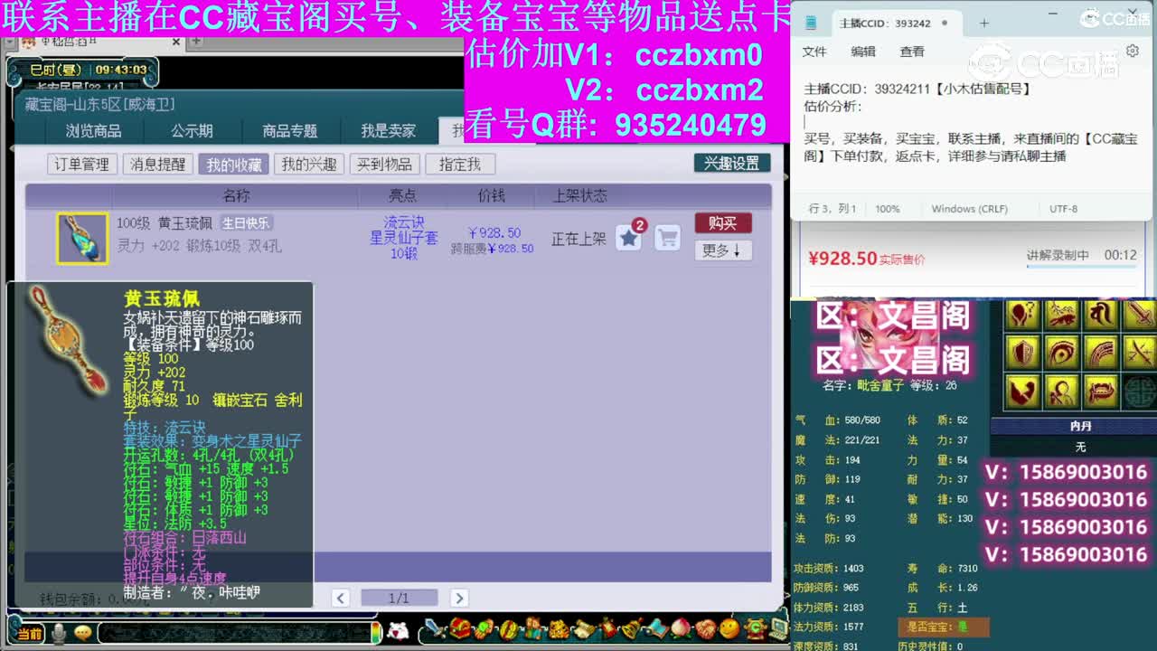Click the 购买 buy button
The height and width of the screenshot is (651, 1157).
tap(722, 223)
